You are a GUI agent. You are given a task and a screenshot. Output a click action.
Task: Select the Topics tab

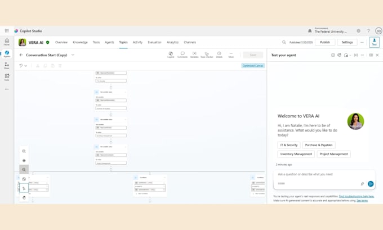[x=123, y=42]
